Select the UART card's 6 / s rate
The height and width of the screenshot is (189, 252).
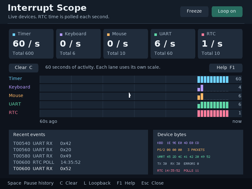click(165, 43)
